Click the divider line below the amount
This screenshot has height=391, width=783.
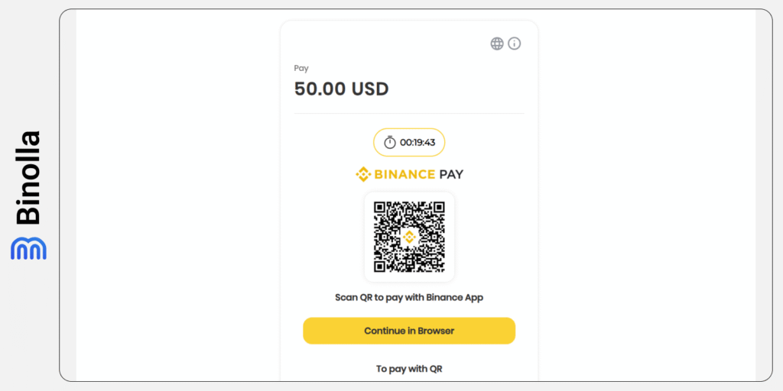tap(409, 114)
